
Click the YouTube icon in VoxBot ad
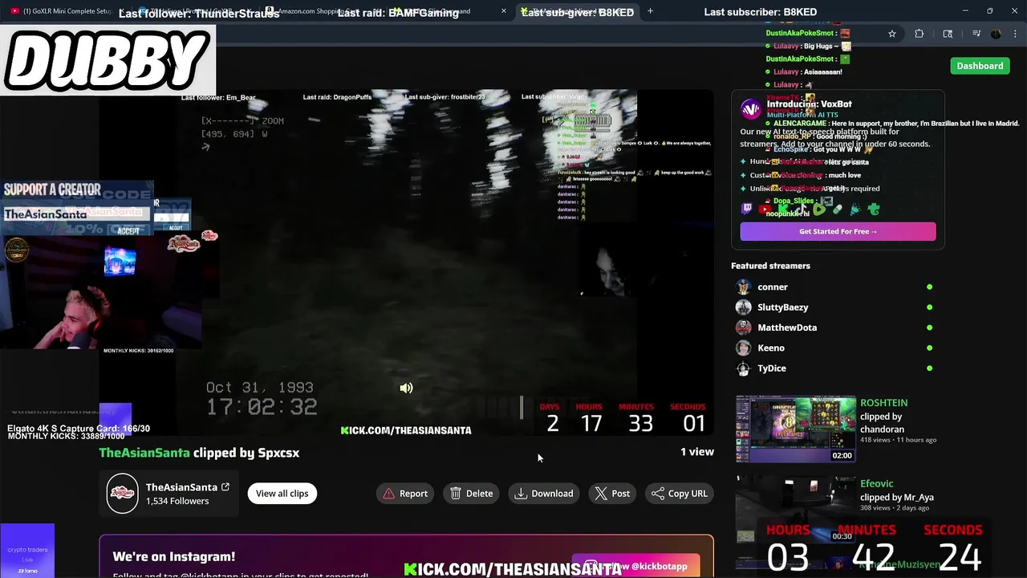765,209
